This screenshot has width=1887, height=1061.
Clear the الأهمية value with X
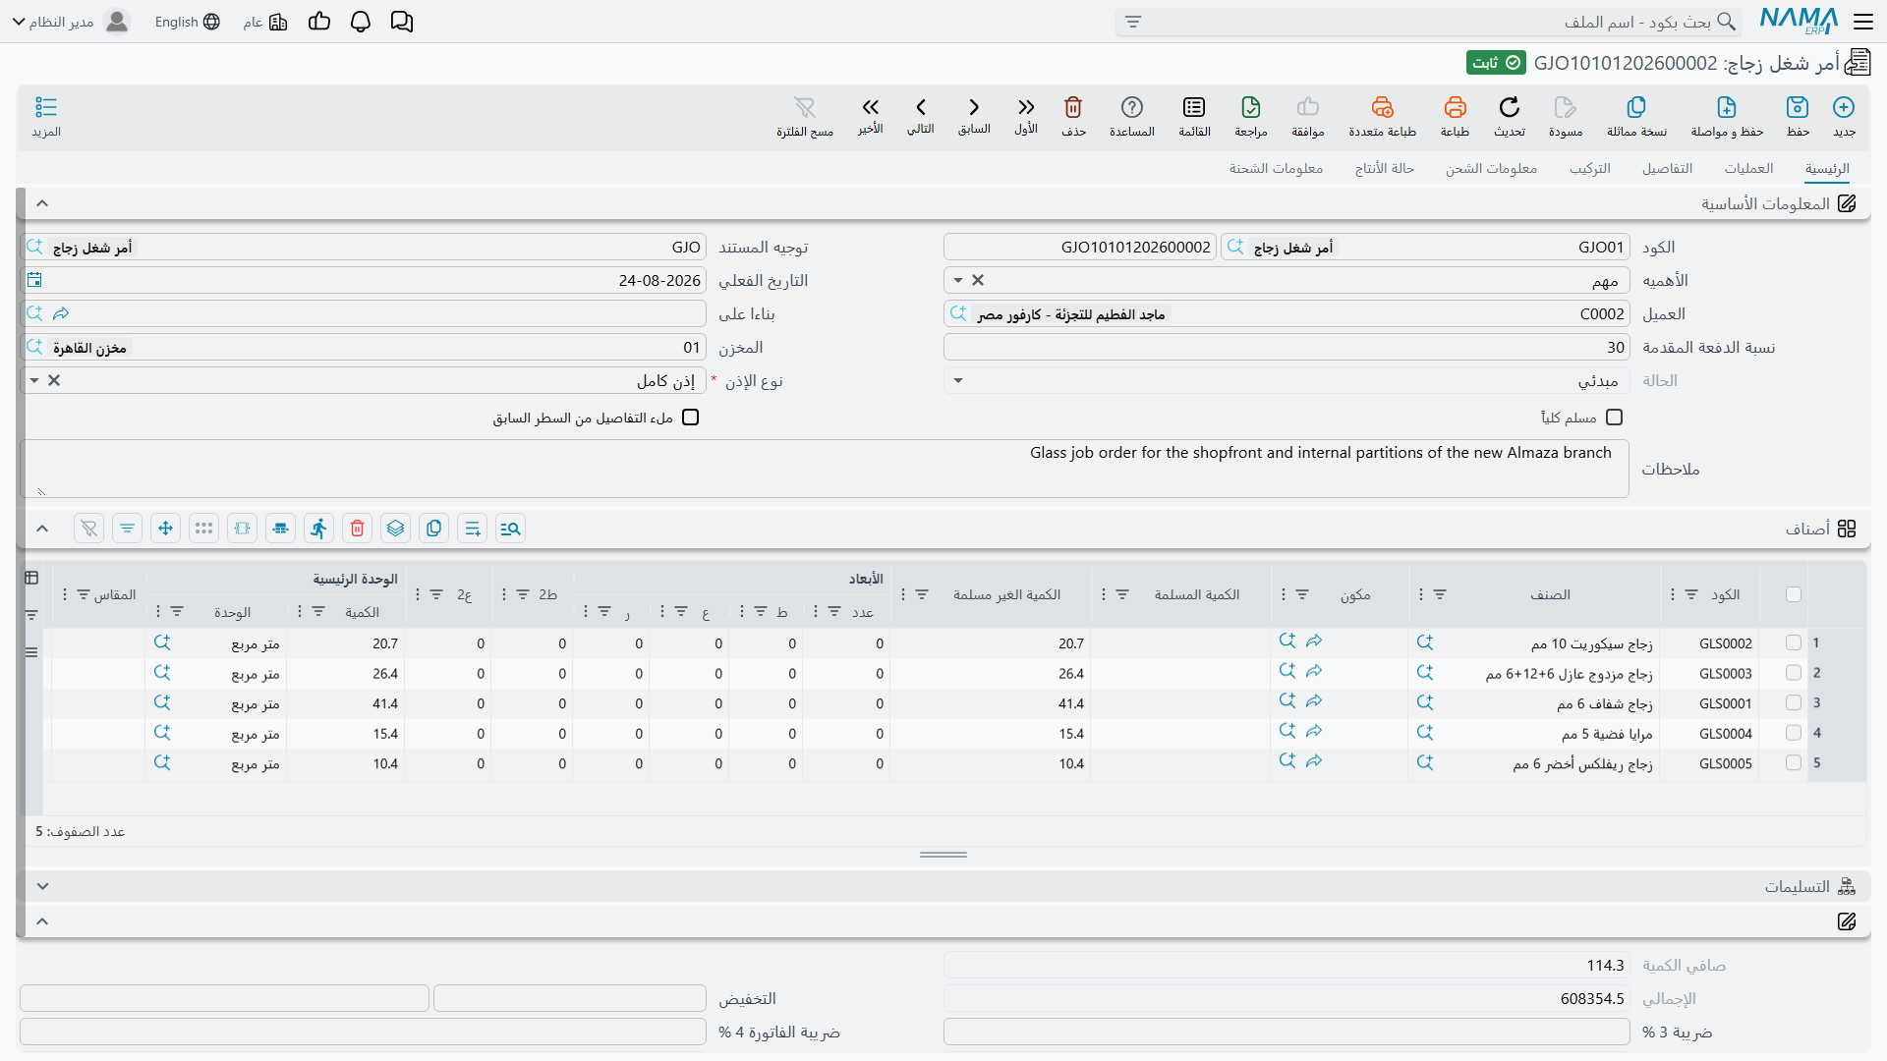(978, 281)
